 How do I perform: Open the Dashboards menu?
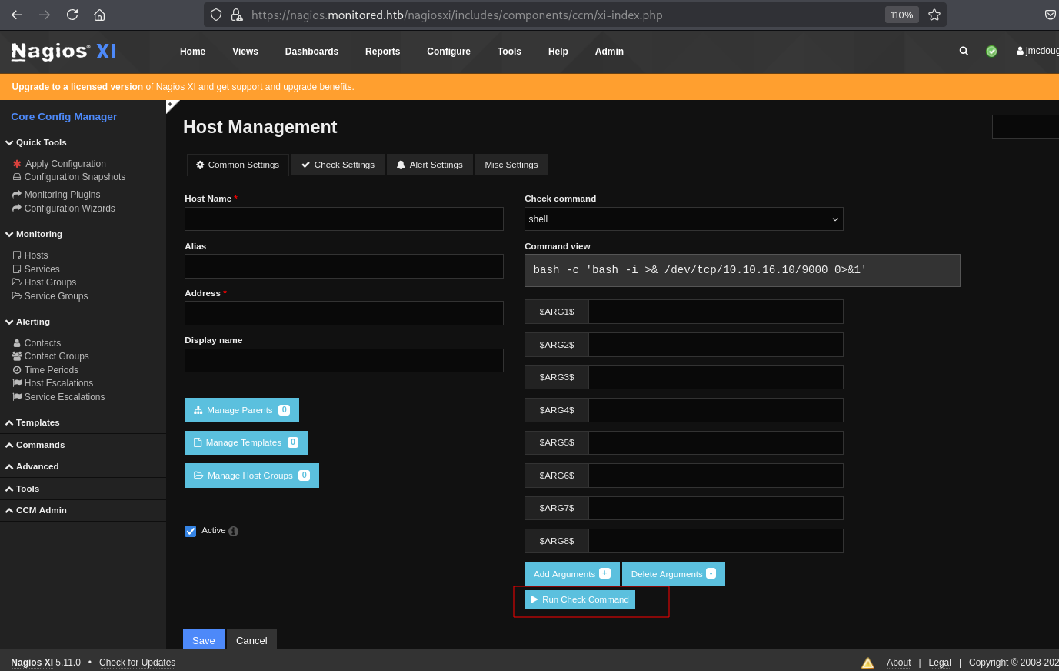click(x=311, y=52)
